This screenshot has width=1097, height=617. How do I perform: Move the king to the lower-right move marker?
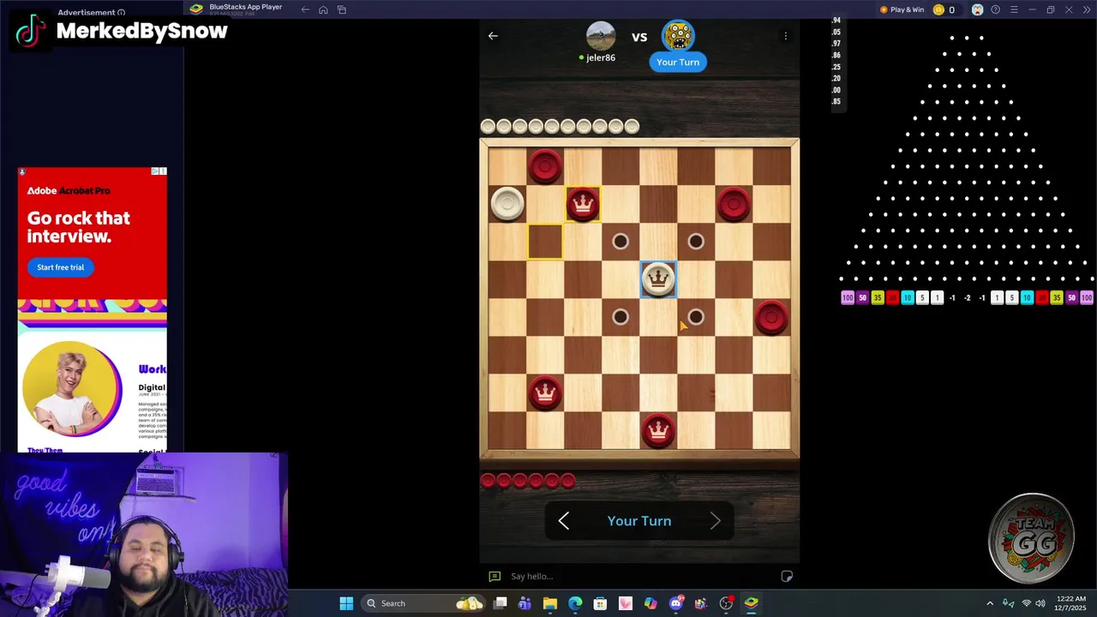point(696,317)
